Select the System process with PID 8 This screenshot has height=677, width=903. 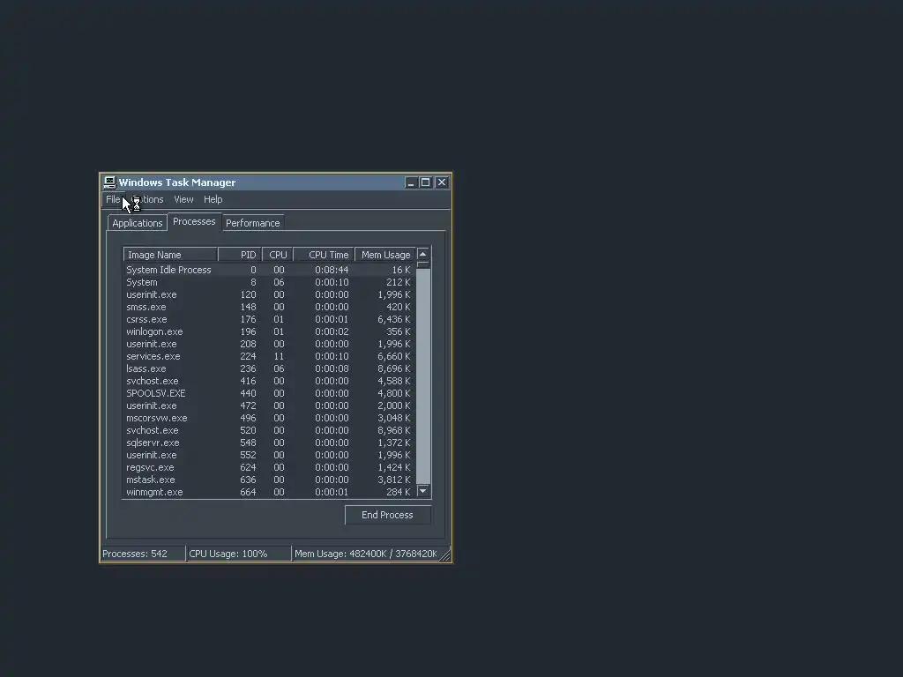pos(269,282)
